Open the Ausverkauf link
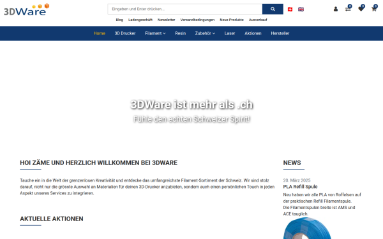Viewport: 383px width, 239px height. (258, 20)
